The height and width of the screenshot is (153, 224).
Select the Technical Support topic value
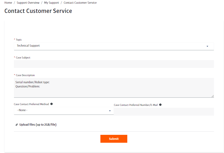click(28, 46)
